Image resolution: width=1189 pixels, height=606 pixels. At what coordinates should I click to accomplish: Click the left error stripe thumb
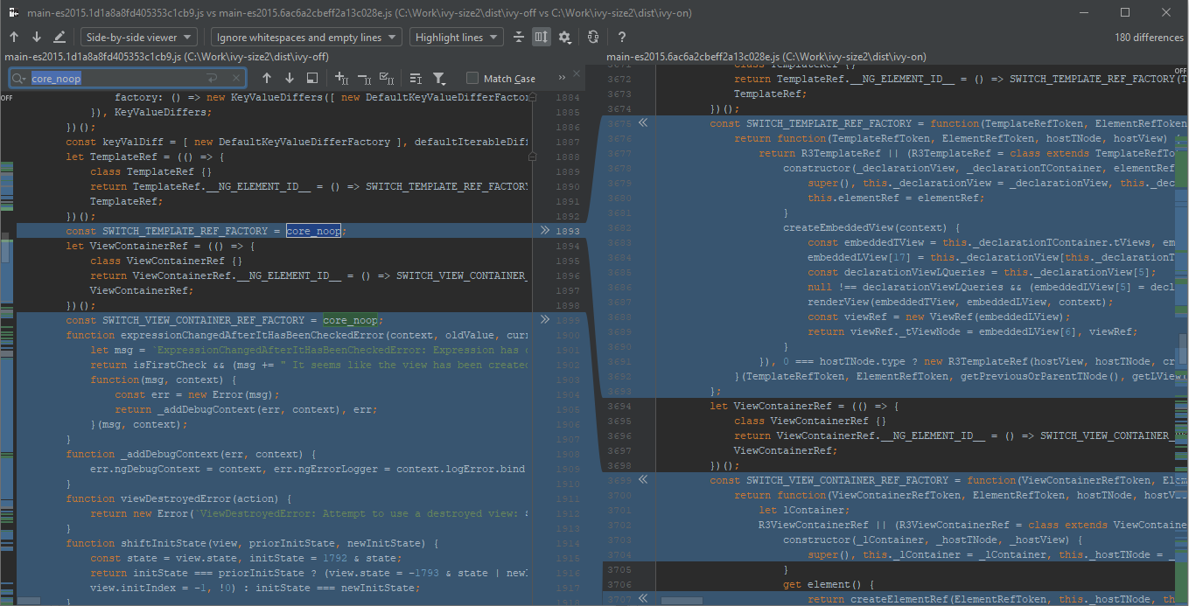(x=4, y=249)
